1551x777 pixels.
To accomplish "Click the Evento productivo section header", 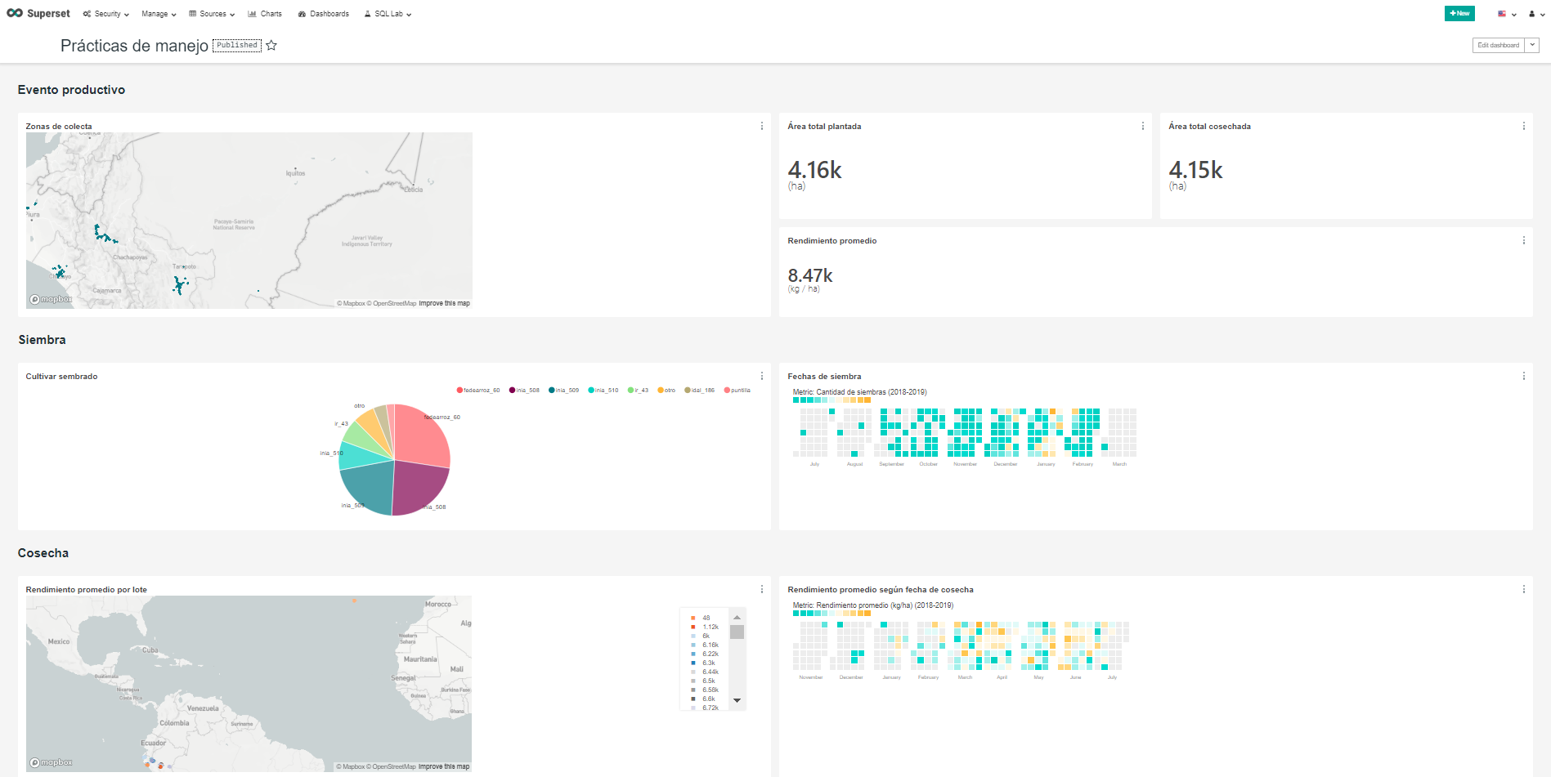I will [x=71, y=90].
